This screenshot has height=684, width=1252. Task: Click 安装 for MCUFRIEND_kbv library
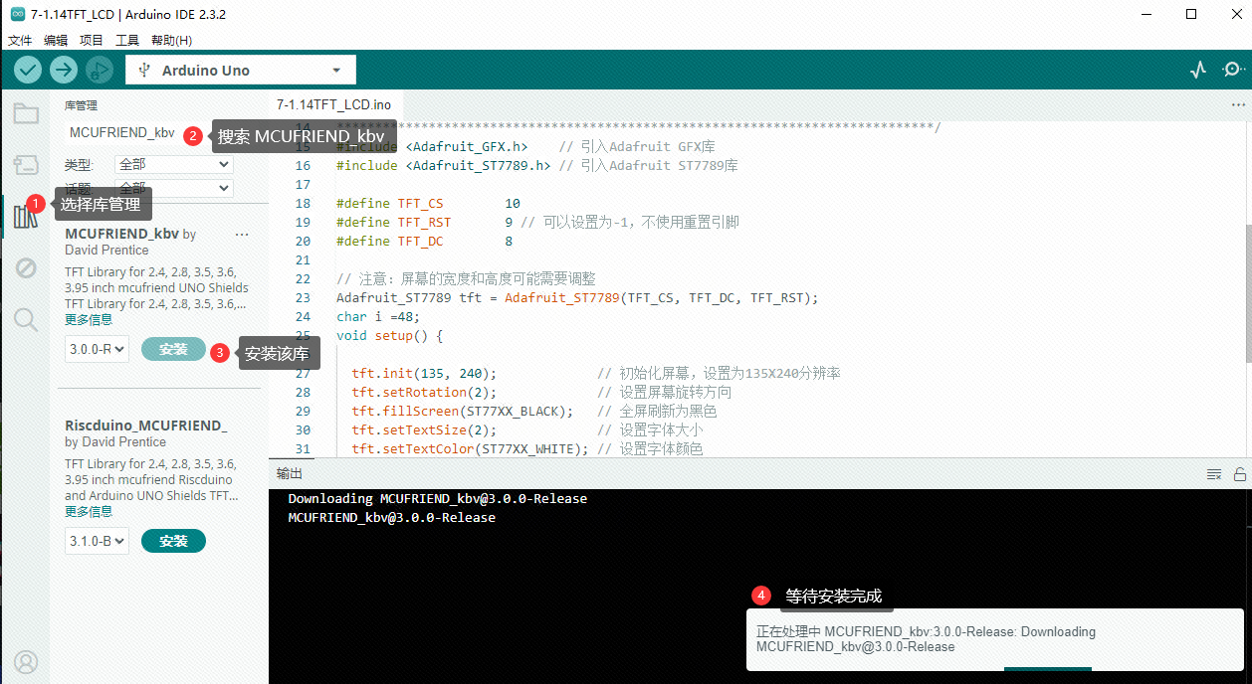point(173,349)
